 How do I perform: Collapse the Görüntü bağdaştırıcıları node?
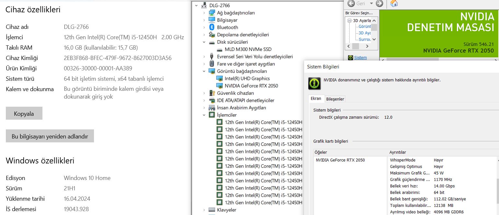tap(204, 71)
